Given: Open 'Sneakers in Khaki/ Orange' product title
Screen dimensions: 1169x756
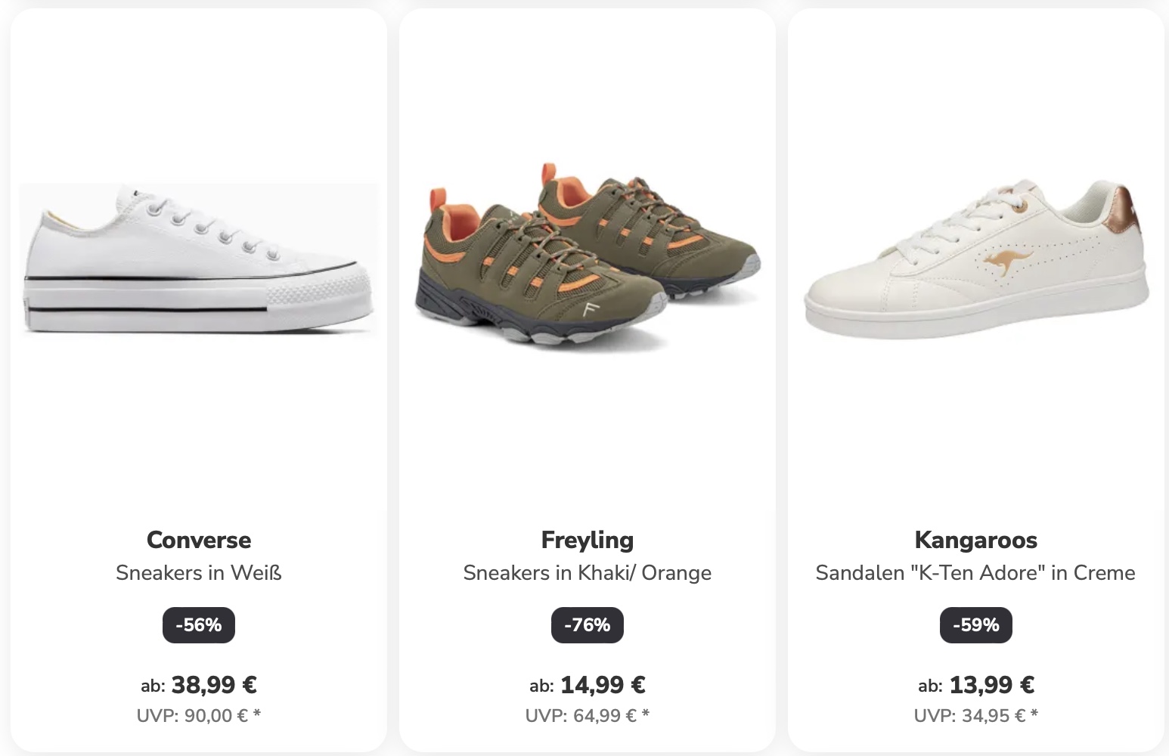Looking at the screenshot, I should 588,573.
